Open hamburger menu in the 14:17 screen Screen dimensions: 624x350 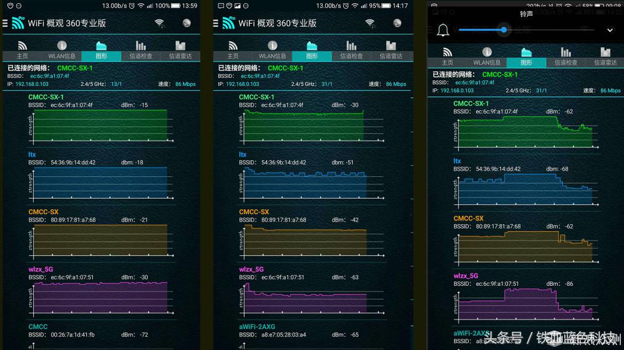tap(216, 24)
